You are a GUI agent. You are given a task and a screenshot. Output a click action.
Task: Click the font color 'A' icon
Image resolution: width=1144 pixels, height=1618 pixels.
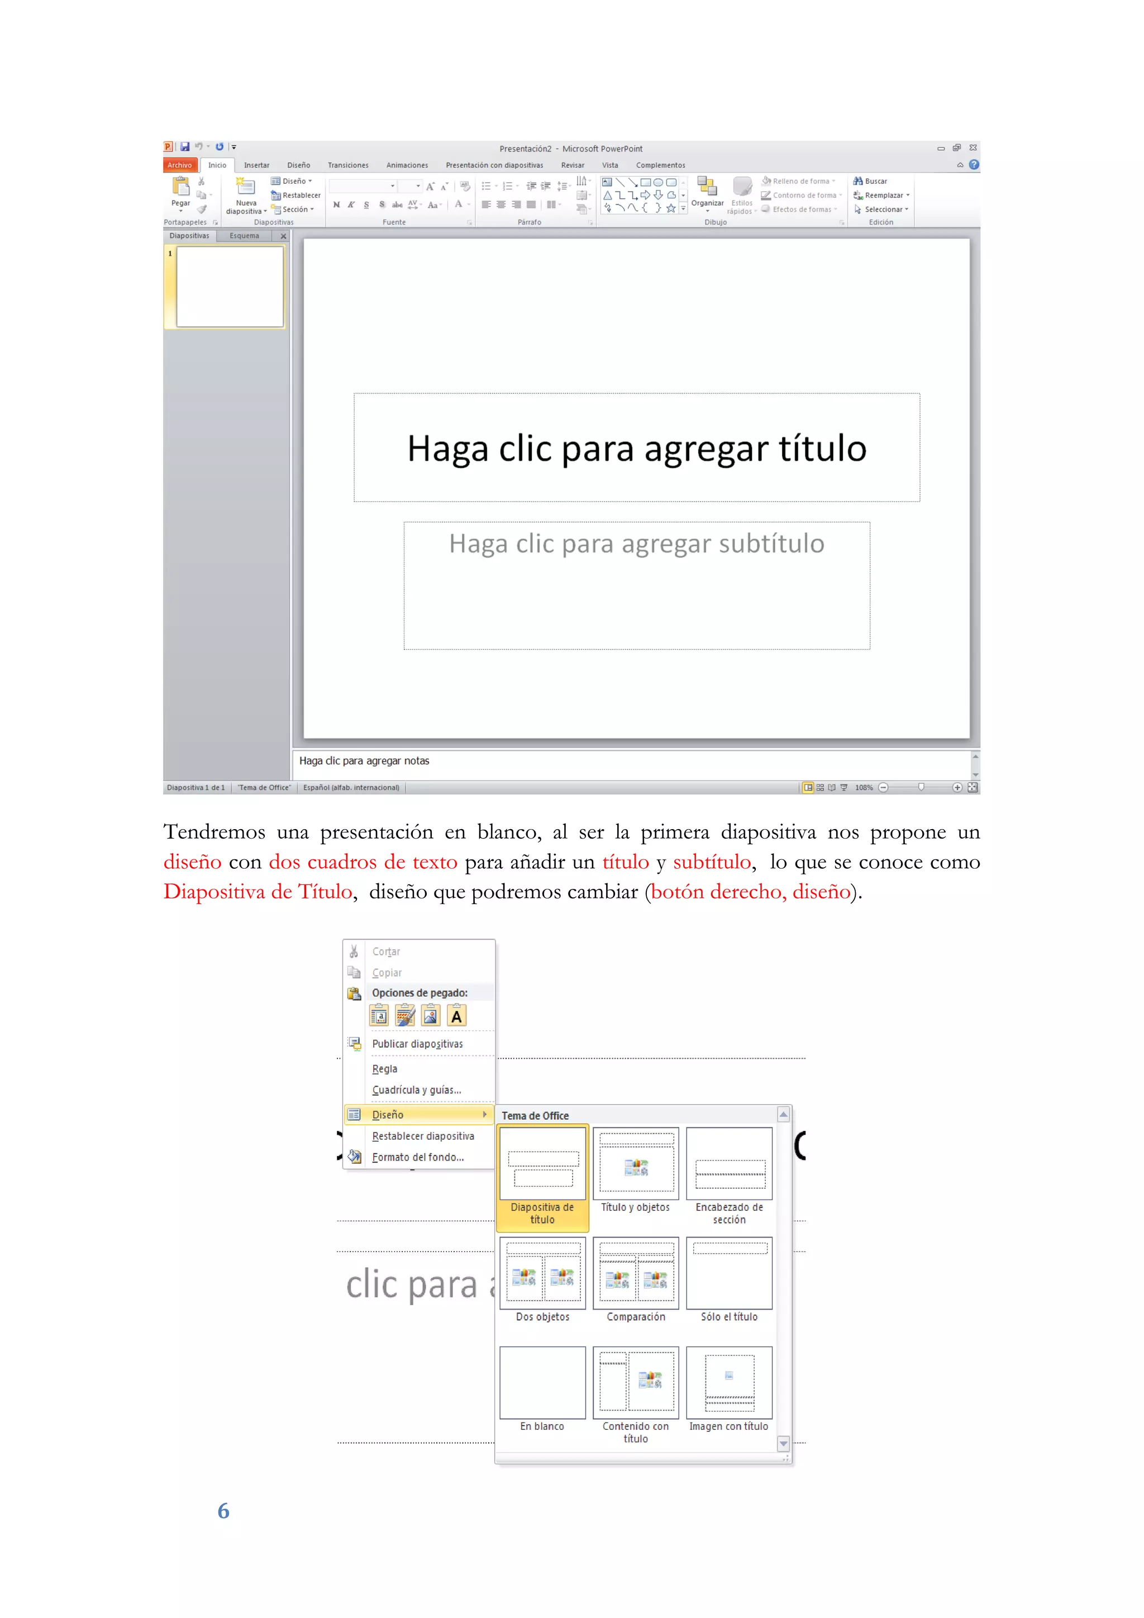pos(459,204)
